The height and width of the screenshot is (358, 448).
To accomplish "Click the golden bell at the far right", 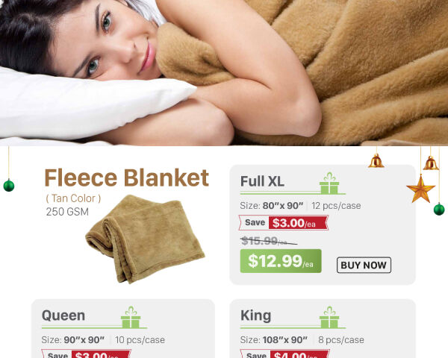I will [x=431, y=163].
